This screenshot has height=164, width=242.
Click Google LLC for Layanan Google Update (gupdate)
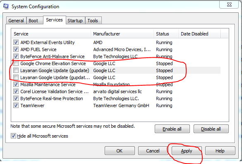(104, 70)
